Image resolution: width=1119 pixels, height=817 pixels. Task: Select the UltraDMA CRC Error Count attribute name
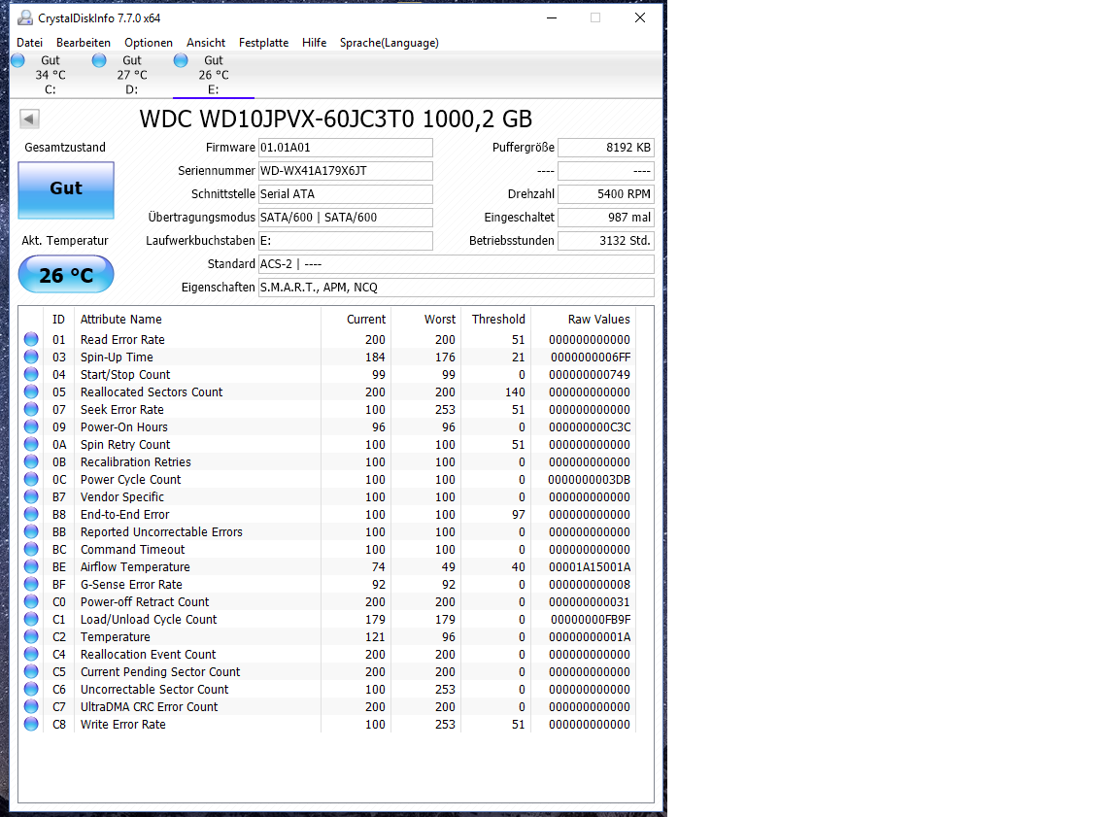tap(150, 706)
